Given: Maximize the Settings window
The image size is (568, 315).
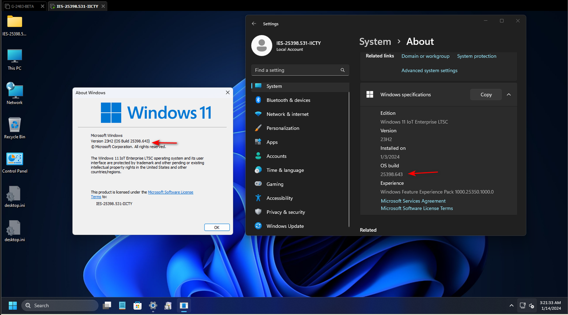Looking at the screenshot, I should pos(501,21).
